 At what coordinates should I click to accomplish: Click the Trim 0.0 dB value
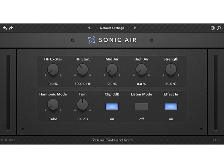coord(83,119)
